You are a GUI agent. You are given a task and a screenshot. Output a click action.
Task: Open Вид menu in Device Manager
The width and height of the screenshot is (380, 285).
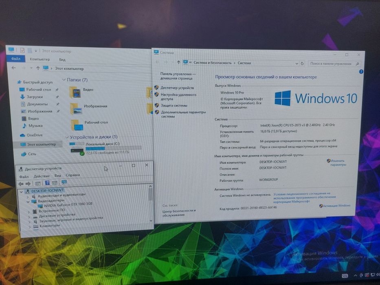point(58,175)
